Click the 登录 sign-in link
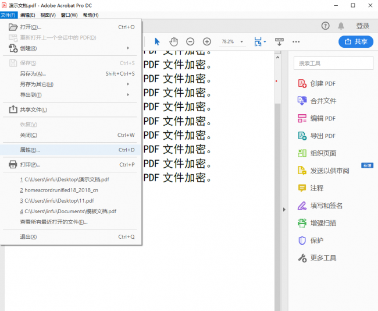Screen dimensions: 378x311 [x=362, y=26]
